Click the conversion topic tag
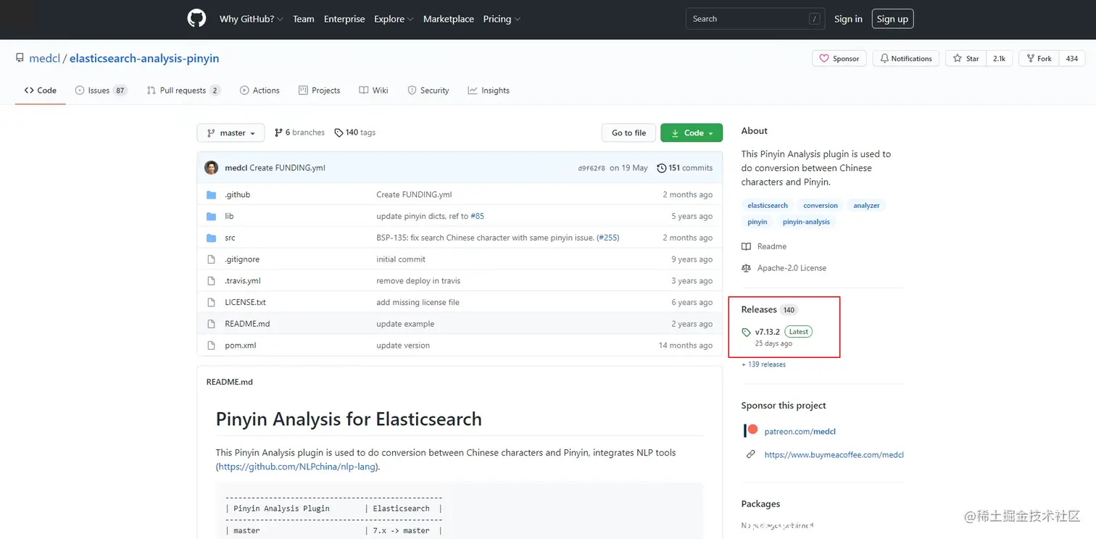 pos(821,206)
